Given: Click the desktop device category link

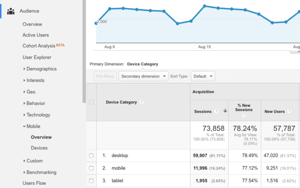Looking at the screenshot, I should coord(120,156).
